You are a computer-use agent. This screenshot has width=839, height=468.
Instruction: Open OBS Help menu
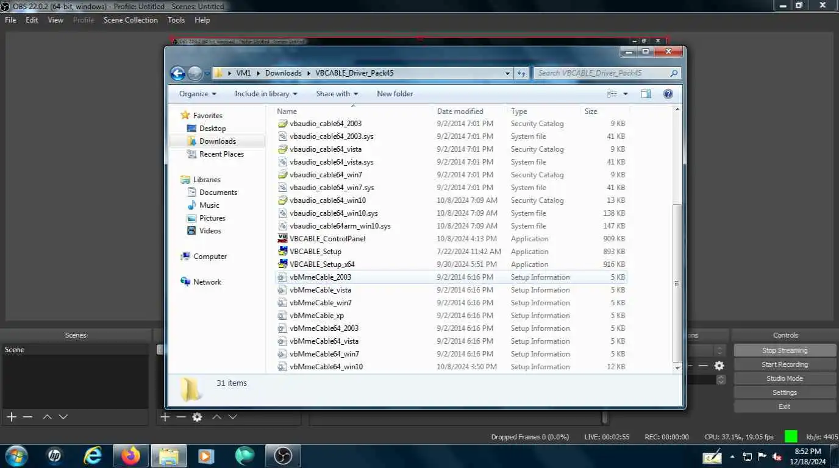pyautogui.click(x=202, y=20)
